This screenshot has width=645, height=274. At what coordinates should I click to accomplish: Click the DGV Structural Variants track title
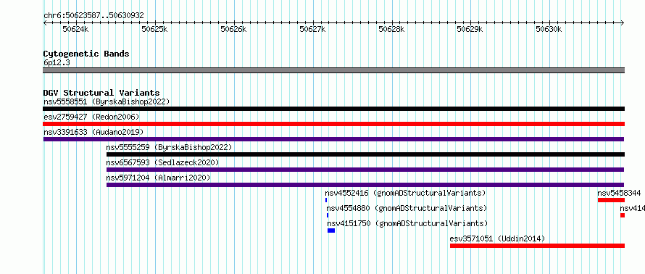coord(101,93)
